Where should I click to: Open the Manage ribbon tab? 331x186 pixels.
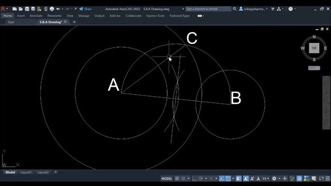click(84, 16)
